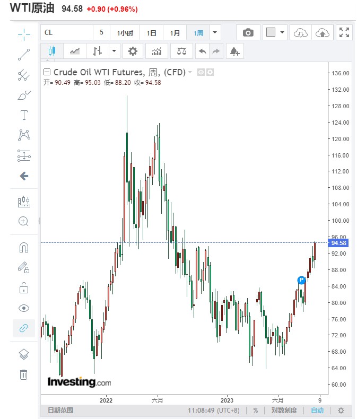This screenshot has height=419, width=357.
Task: Click the WTI原油 title
Action: [x=32, y=7]
